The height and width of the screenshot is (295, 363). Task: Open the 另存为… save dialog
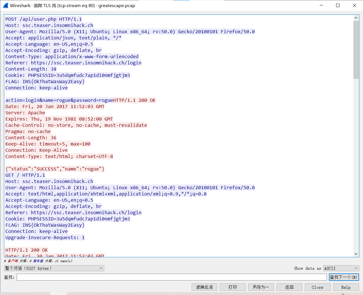click(x=261, y=287)
